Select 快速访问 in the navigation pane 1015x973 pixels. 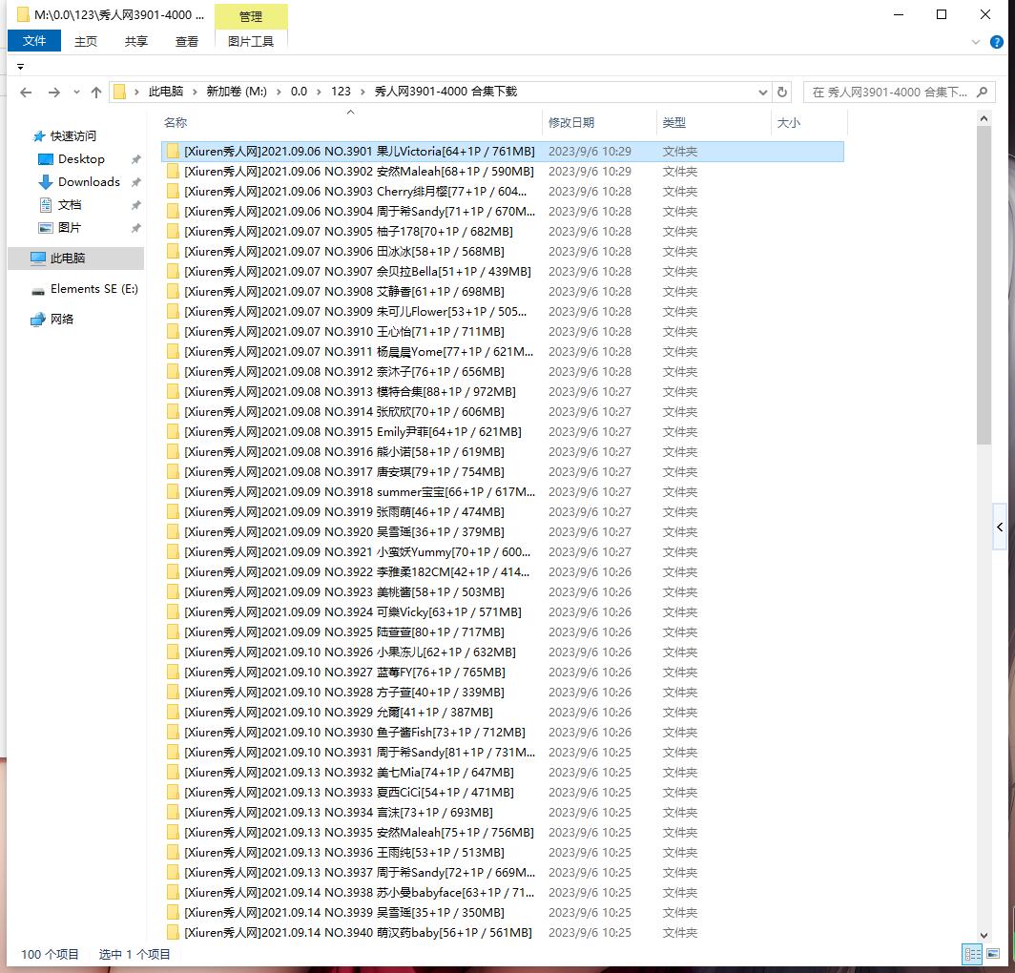click(x=72, y=136)
